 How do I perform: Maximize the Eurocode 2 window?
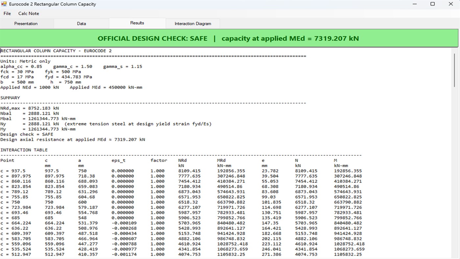433,4
